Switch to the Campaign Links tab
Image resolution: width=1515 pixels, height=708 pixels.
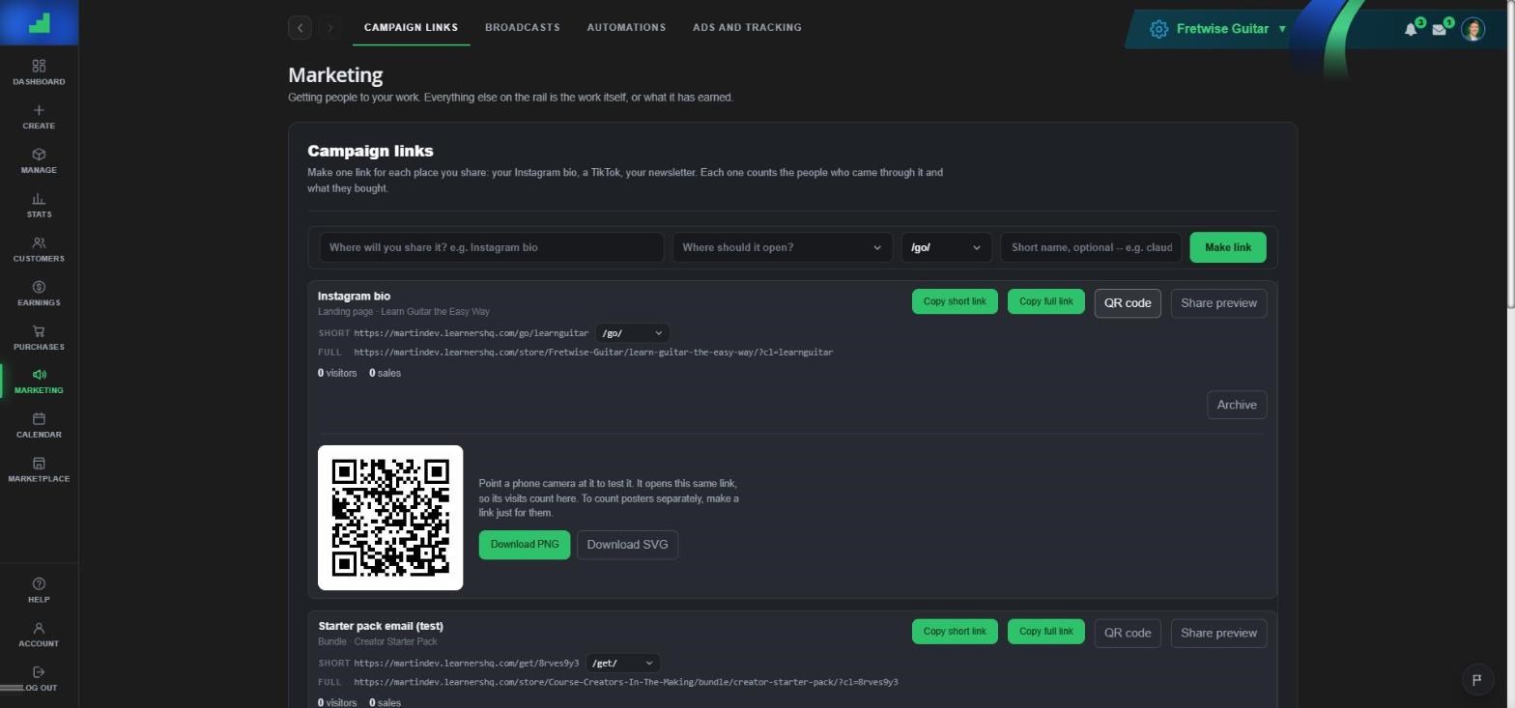click(x=411, y=27)
